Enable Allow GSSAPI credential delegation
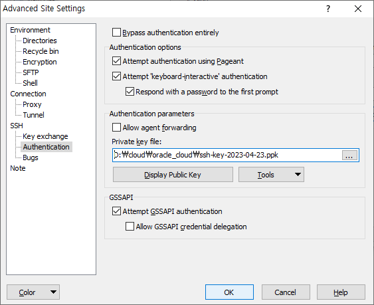 (x=130, y=227)
